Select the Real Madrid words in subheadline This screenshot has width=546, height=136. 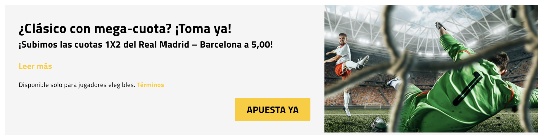pyautogui.click(x=164, y=45)
